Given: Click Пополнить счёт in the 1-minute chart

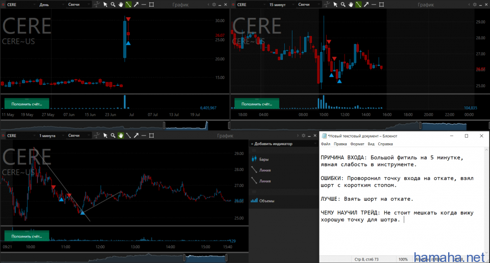Looking at the screenshot, I should click(27, 236).
